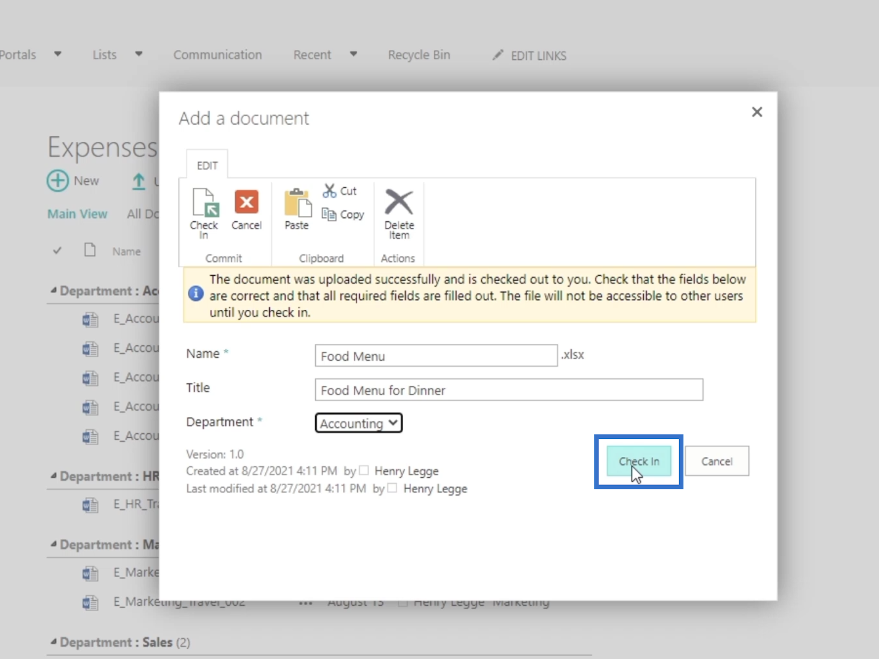Click presence box beside Last modified by Henry Legge

392,488
